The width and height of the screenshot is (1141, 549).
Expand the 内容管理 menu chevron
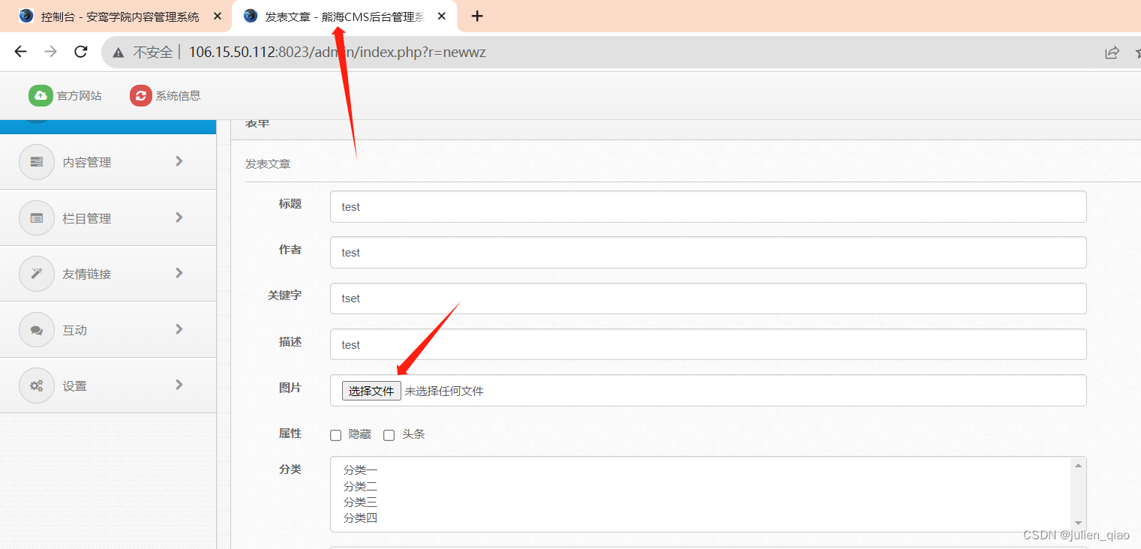click(179, 161)
